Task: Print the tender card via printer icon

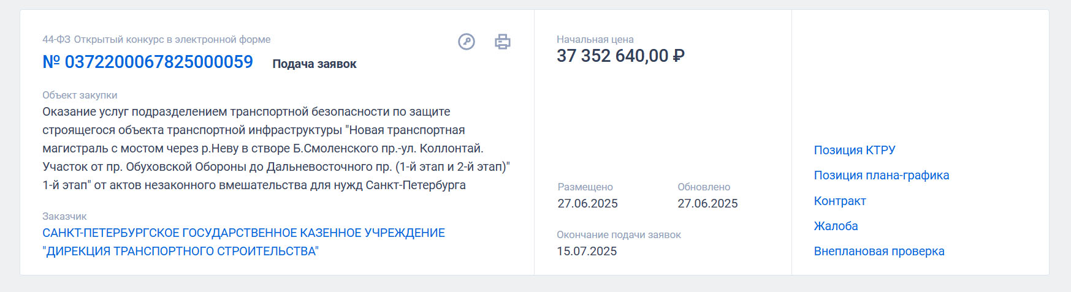Action: [503, 42]
